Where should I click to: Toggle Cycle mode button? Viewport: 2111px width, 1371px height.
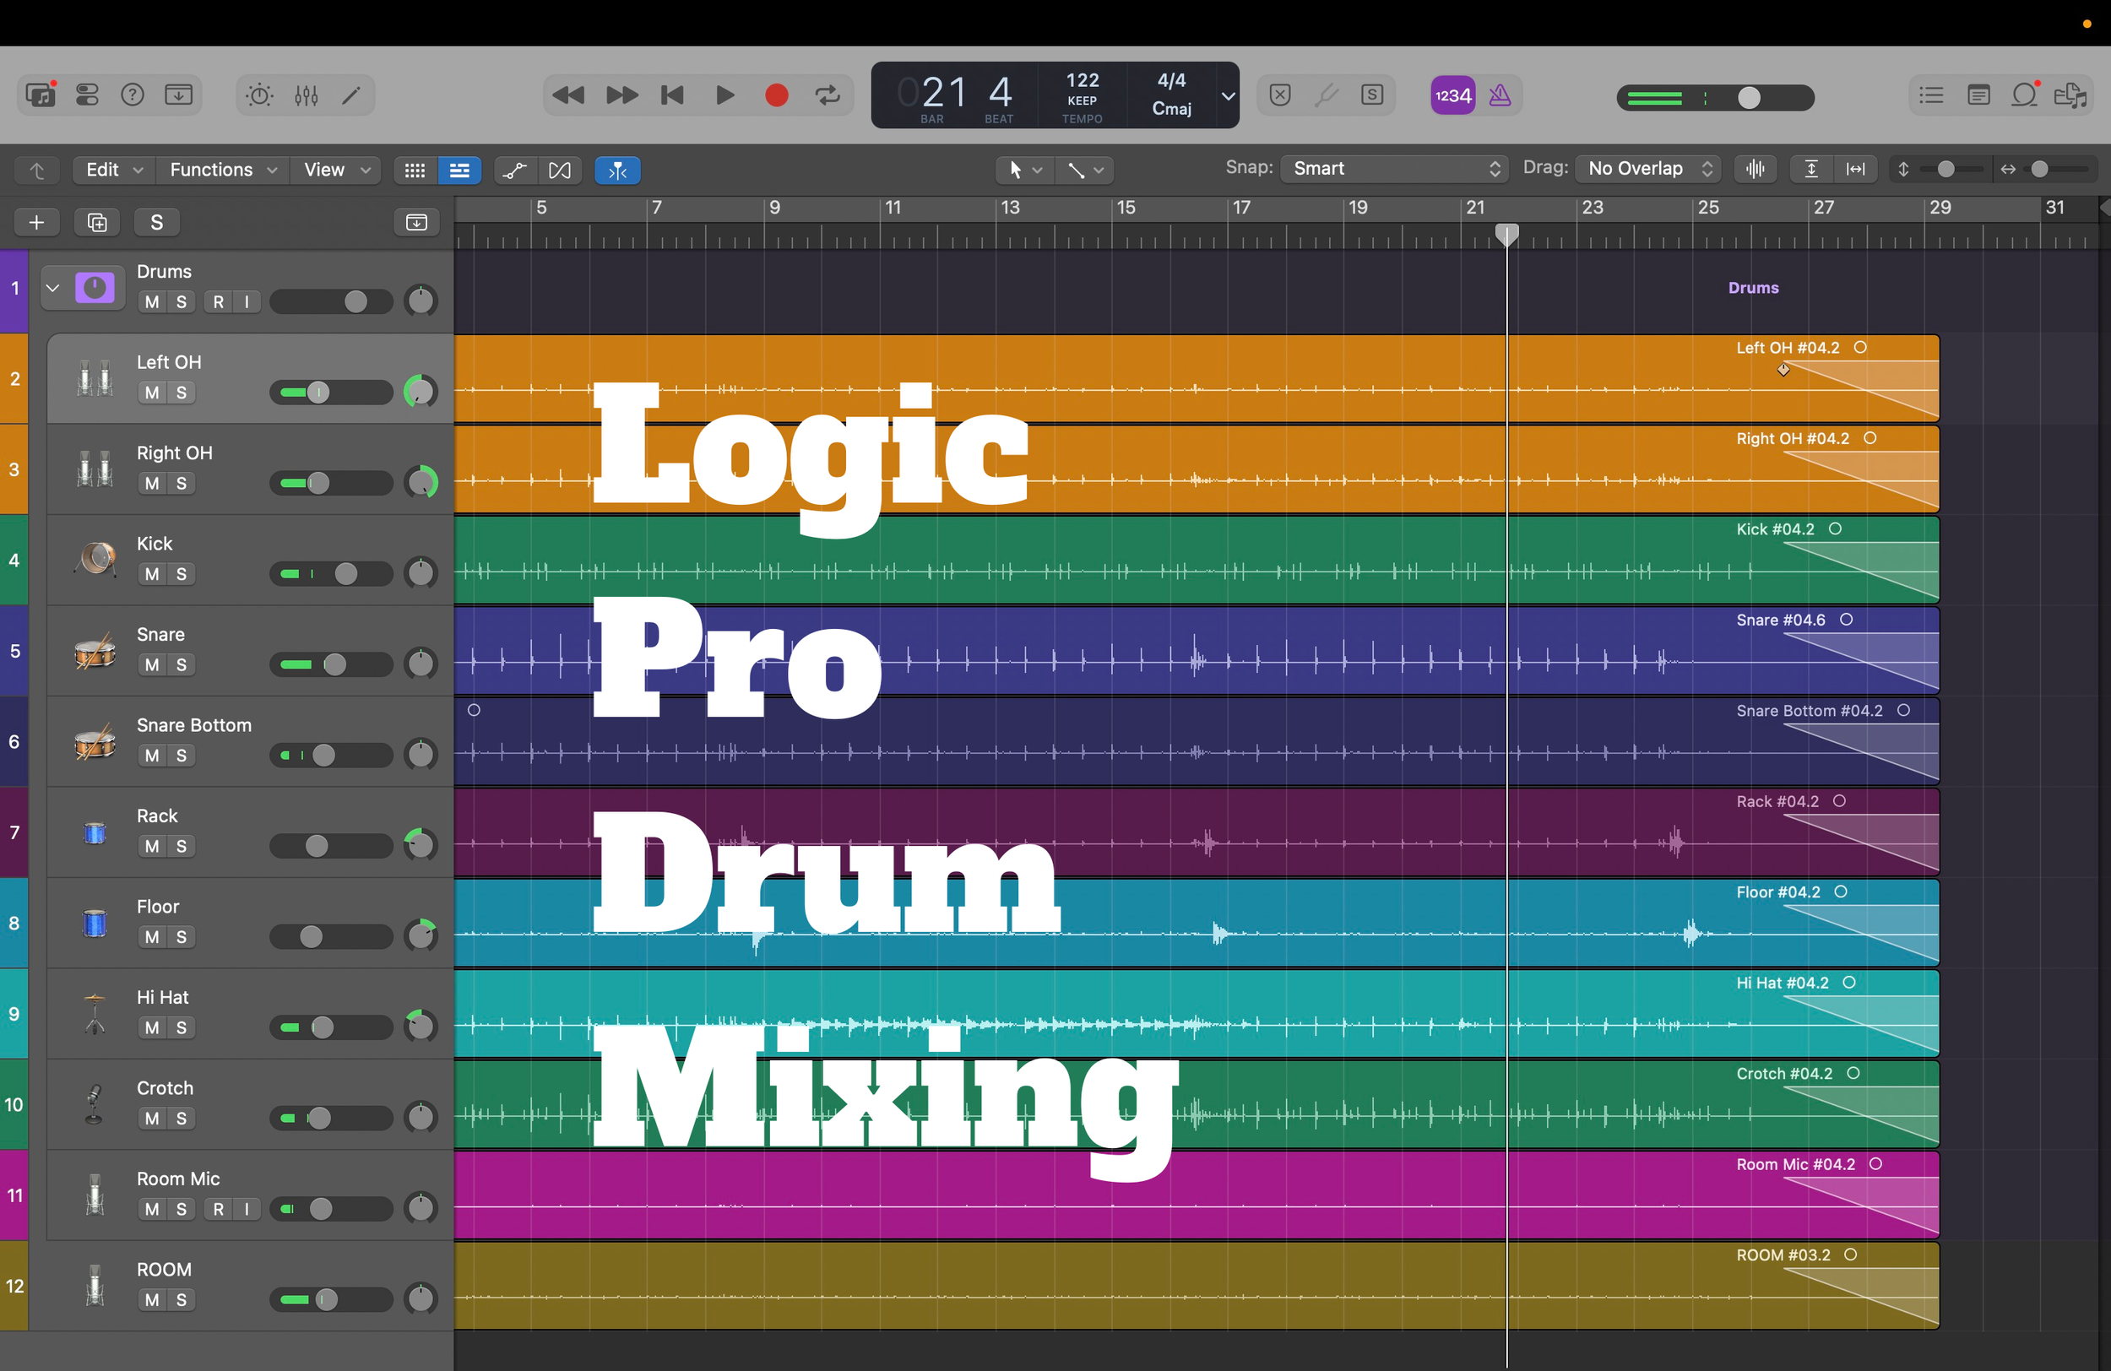tap(828, 95)
